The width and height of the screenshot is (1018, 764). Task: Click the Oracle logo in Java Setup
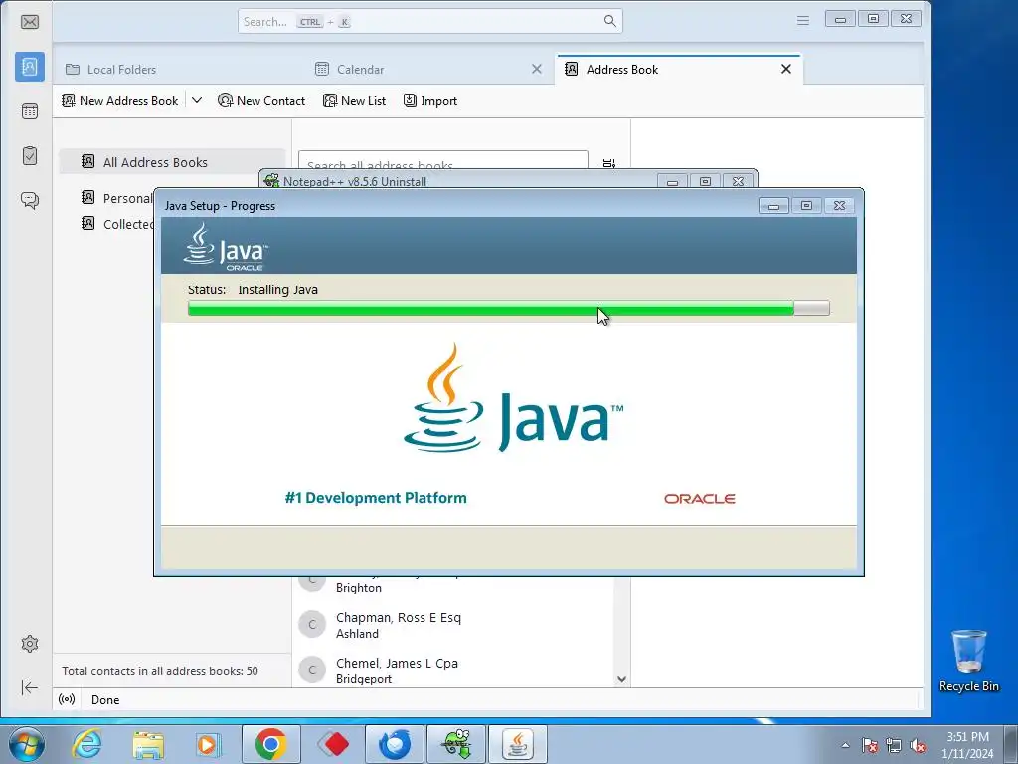click(699, 499)
